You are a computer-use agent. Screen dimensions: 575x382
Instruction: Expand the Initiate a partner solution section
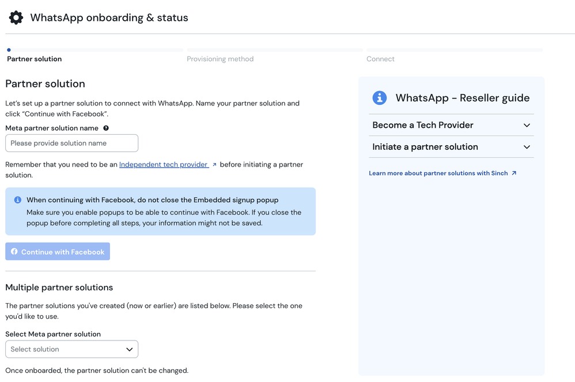pos(526,147)
